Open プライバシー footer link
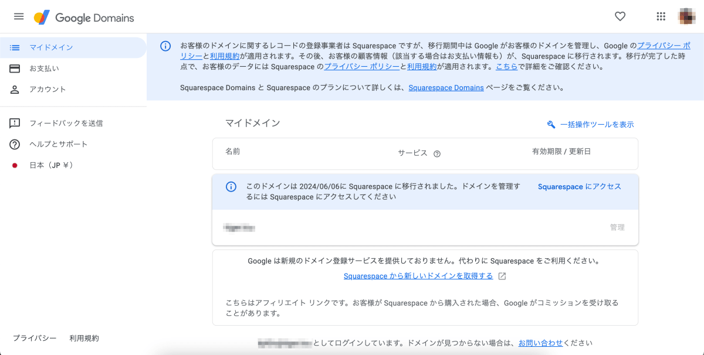The height and width of the screenshot is (355, 704). (x=35, y=339)
